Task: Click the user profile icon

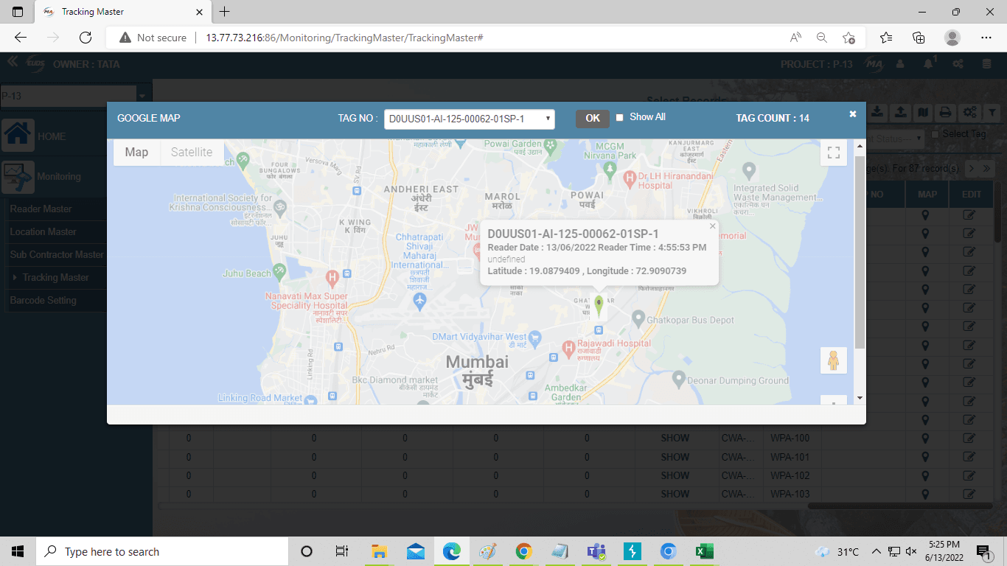Action: 900,64
